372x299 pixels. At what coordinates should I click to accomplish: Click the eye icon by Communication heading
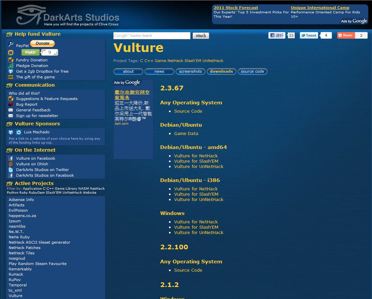(x=9, y=85)
